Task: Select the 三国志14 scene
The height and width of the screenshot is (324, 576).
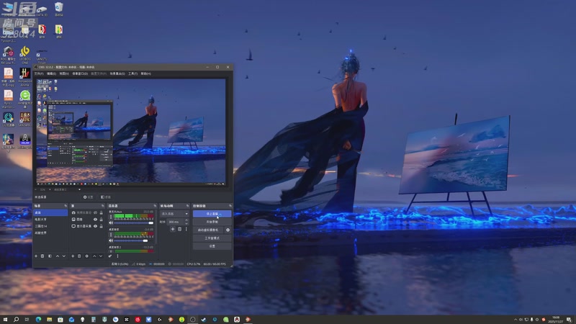Action: coord(50,226)
